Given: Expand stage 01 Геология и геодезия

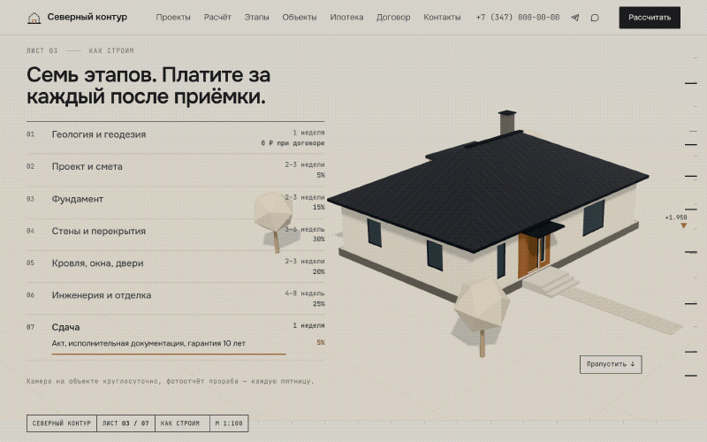Looking at the screenshot, I should pos(175,138).
